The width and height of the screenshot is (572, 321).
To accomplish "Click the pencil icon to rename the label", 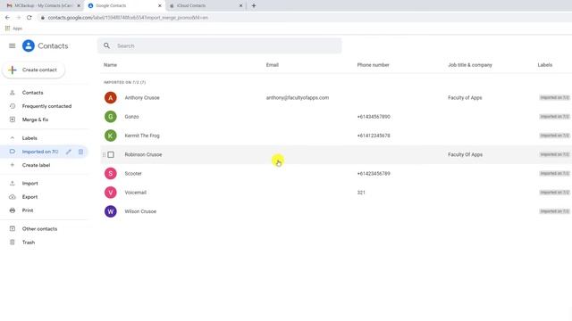I will [69, 152].
